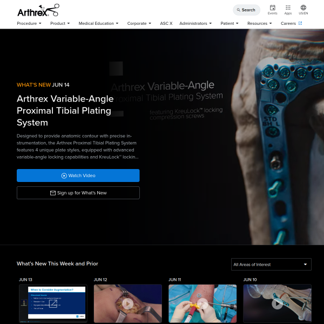
Task: Expand the Patient menu
Action: click(230, 23)
